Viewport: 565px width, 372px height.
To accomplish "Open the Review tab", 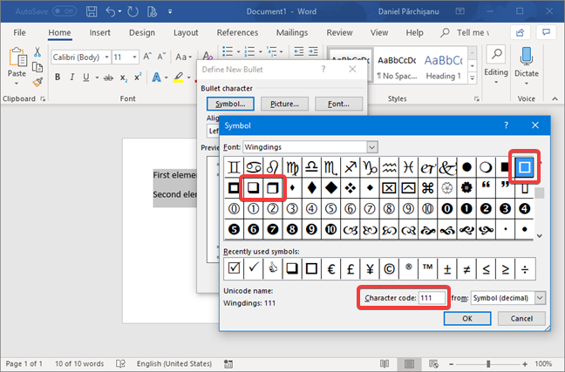I will (339, 33).
